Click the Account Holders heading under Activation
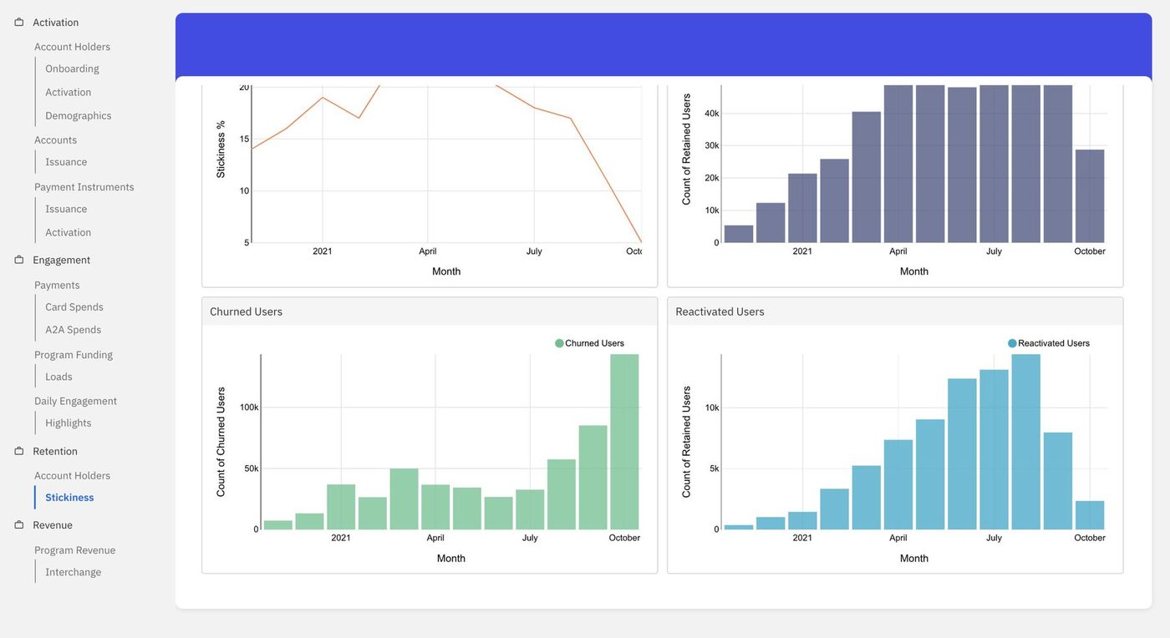This screenshot has height=638, width=1170. pyautogui.click(x=72, y=47)
